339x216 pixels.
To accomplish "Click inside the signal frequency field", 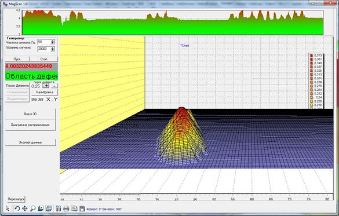I will [44, 42].
